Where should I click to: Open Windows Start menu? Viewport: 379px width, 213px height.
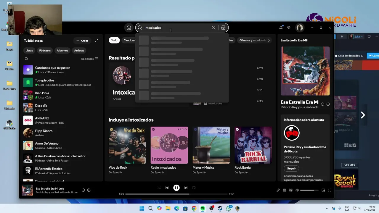point(142,208)
